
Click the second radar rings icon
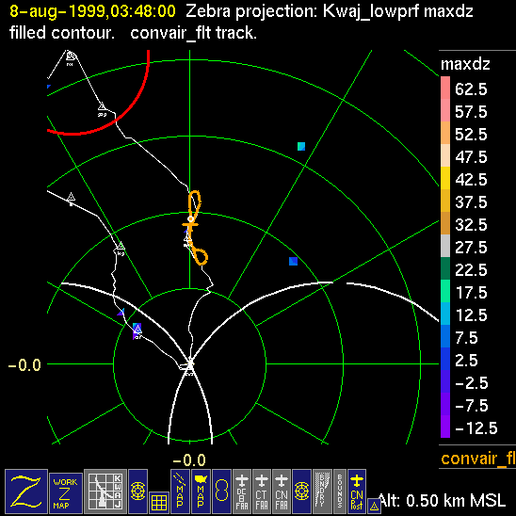(x=301, y=492)
